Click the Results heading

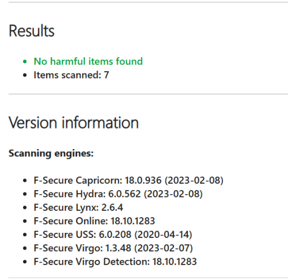[32, 31]
